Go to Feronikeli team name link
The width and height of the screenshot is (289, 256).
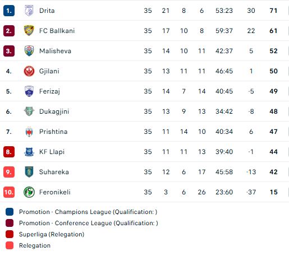55,192
